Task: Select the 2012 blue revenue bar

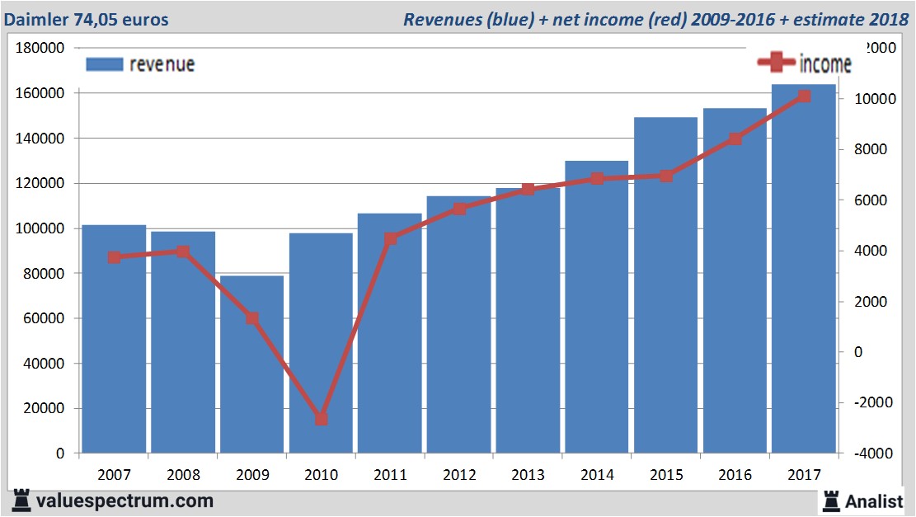Action: coord(458,325)
